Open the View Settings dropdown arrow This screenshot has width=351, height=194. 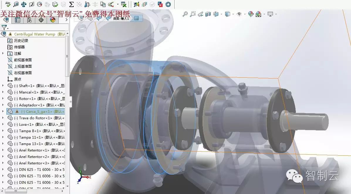276,14
